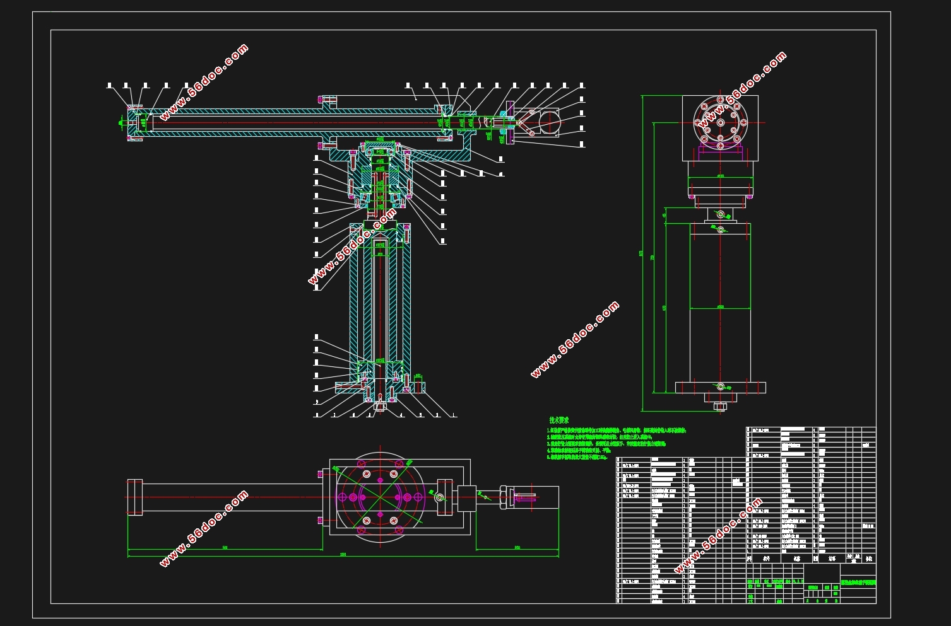The width and height of the screenshot is (951, 626).
Task: Select the 技术要求 heading text
Action: 558,420
